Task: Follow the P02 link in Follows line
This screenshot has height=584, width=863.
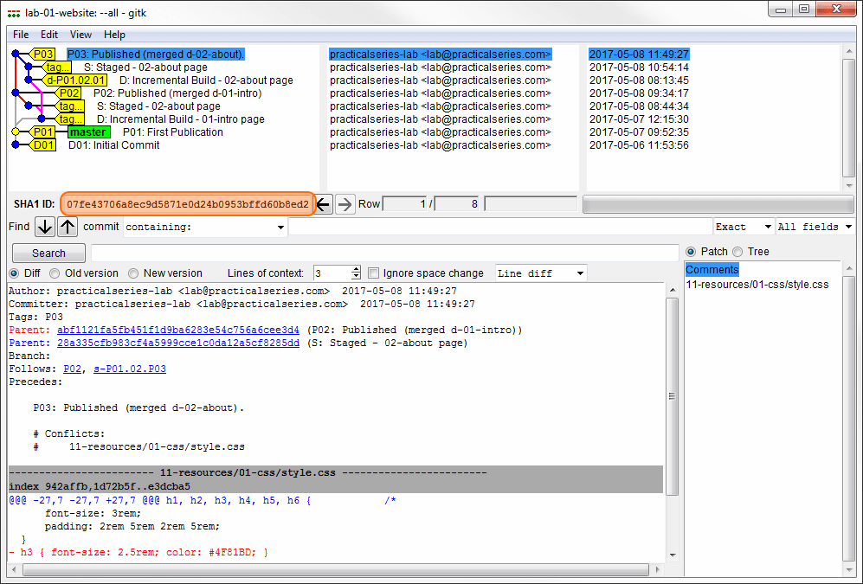Action: [72, 369]
